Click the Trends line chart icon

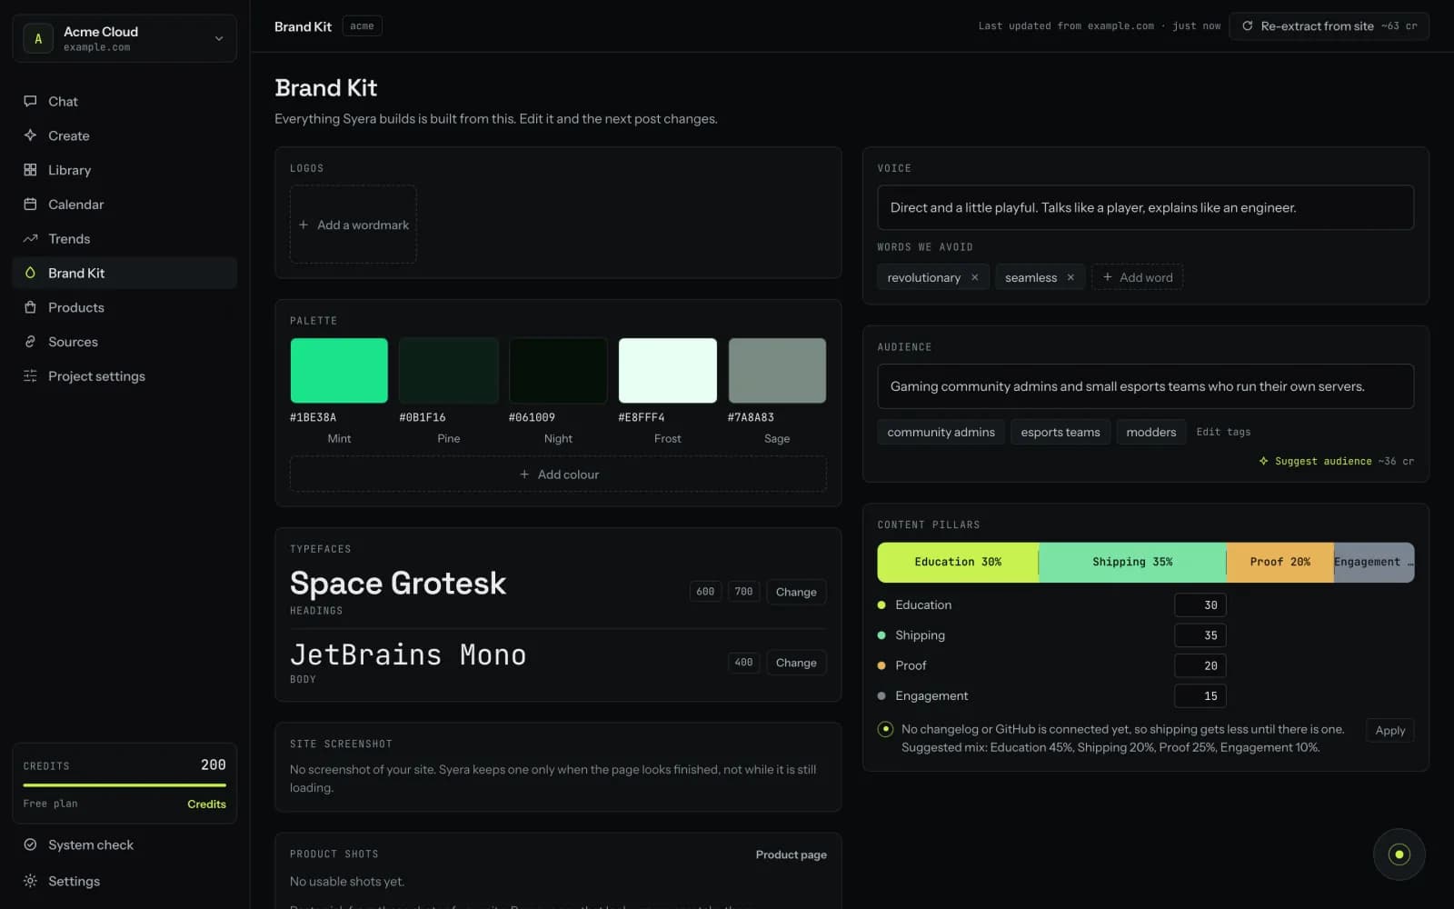(30, 239)
